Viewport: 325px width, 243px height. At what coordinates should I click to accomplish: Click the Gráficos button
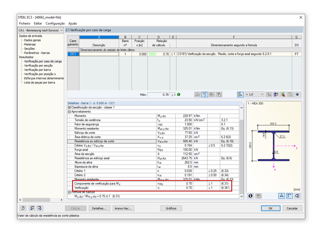[x=171, y=208]
